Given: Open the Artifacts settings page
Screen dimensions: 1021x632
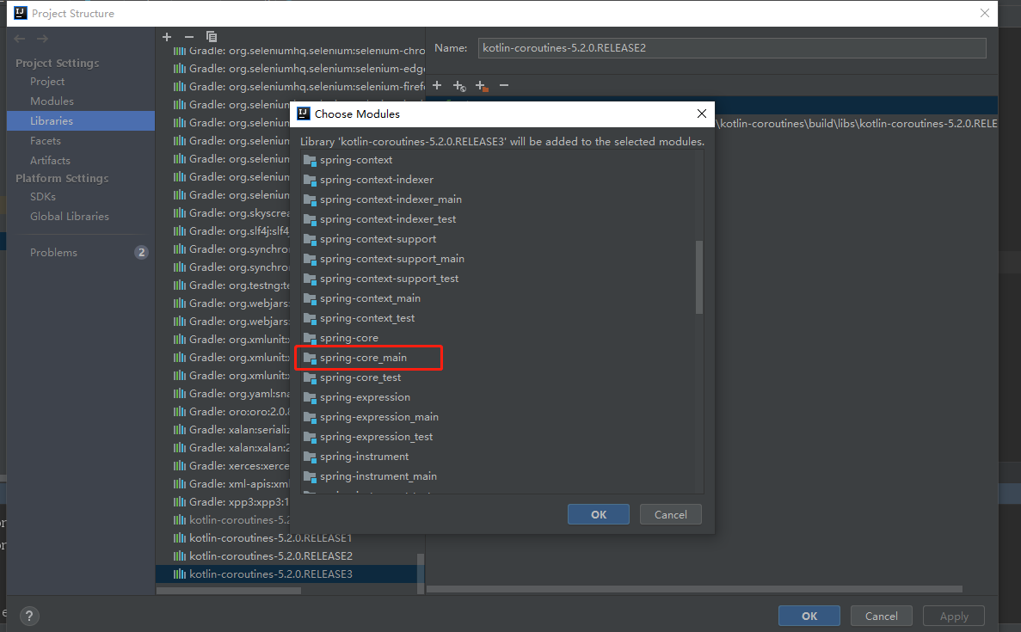Looking at the screenshot, I should tap(50, 160).
